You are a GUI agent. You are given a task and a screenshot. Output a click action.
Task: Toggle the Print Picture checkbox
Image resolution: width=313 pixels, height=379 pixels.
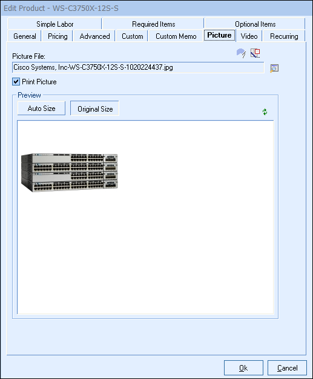[16, 82]
